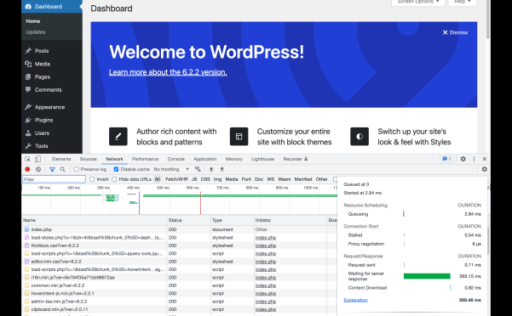Open Learn more about the 6.2.2 version link
This screenshot has width=512, height=316.
point(168,72)
